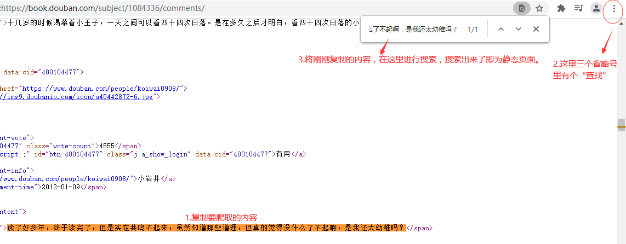Click the search-in-page lens icon in address bar
The height and width of the screenshot is (244, 626).
tap(521, 8)
